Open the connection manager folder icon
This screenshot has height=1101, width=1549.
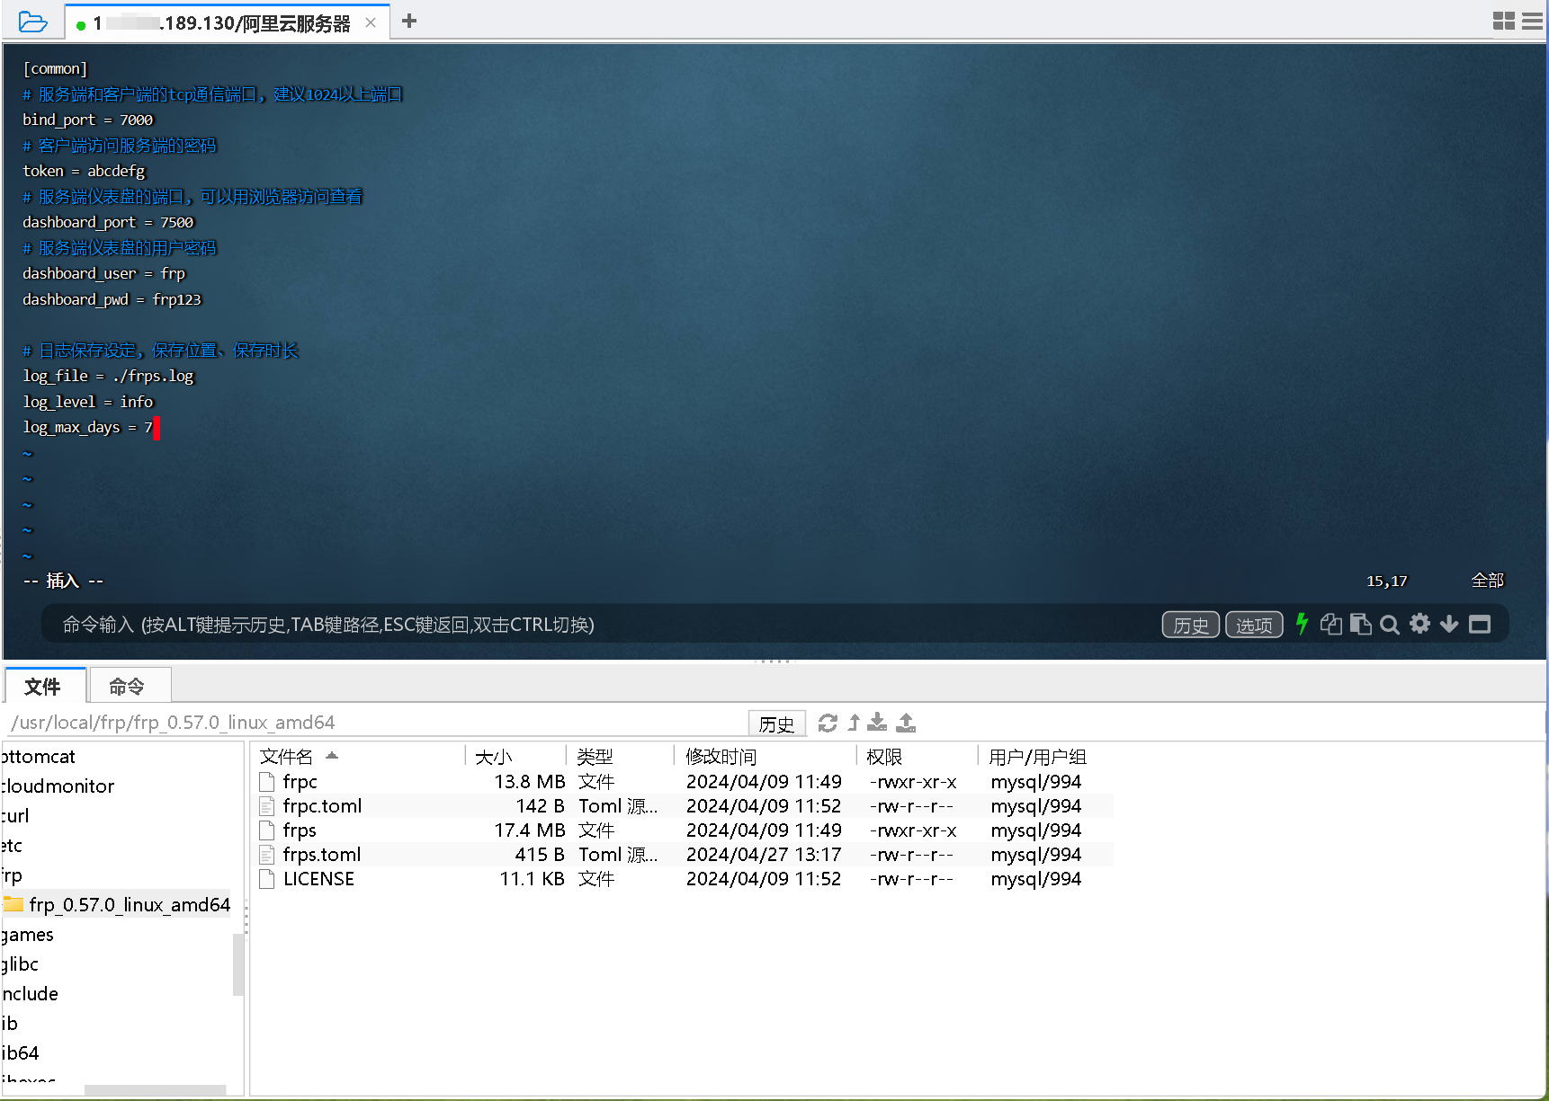tap(32, 21)
